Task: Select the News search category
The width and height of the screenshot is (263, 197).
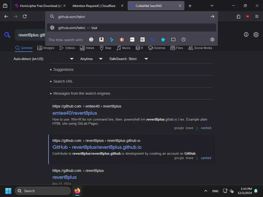Action: (87, 48)
